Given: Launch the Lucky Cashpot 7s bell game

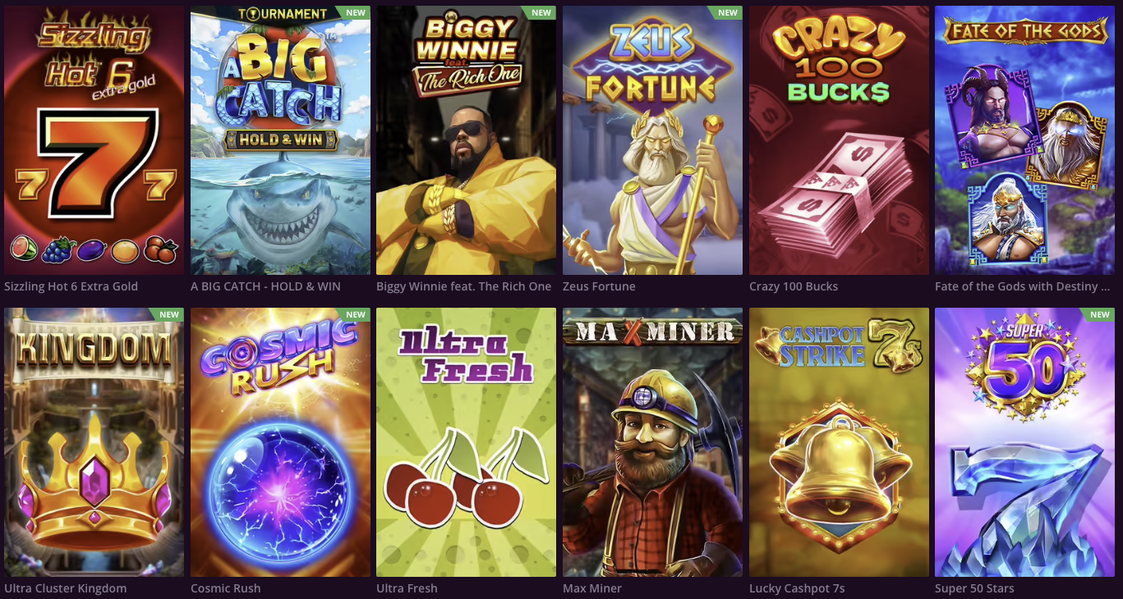Looking at the screenshot, I should (839, 442).
